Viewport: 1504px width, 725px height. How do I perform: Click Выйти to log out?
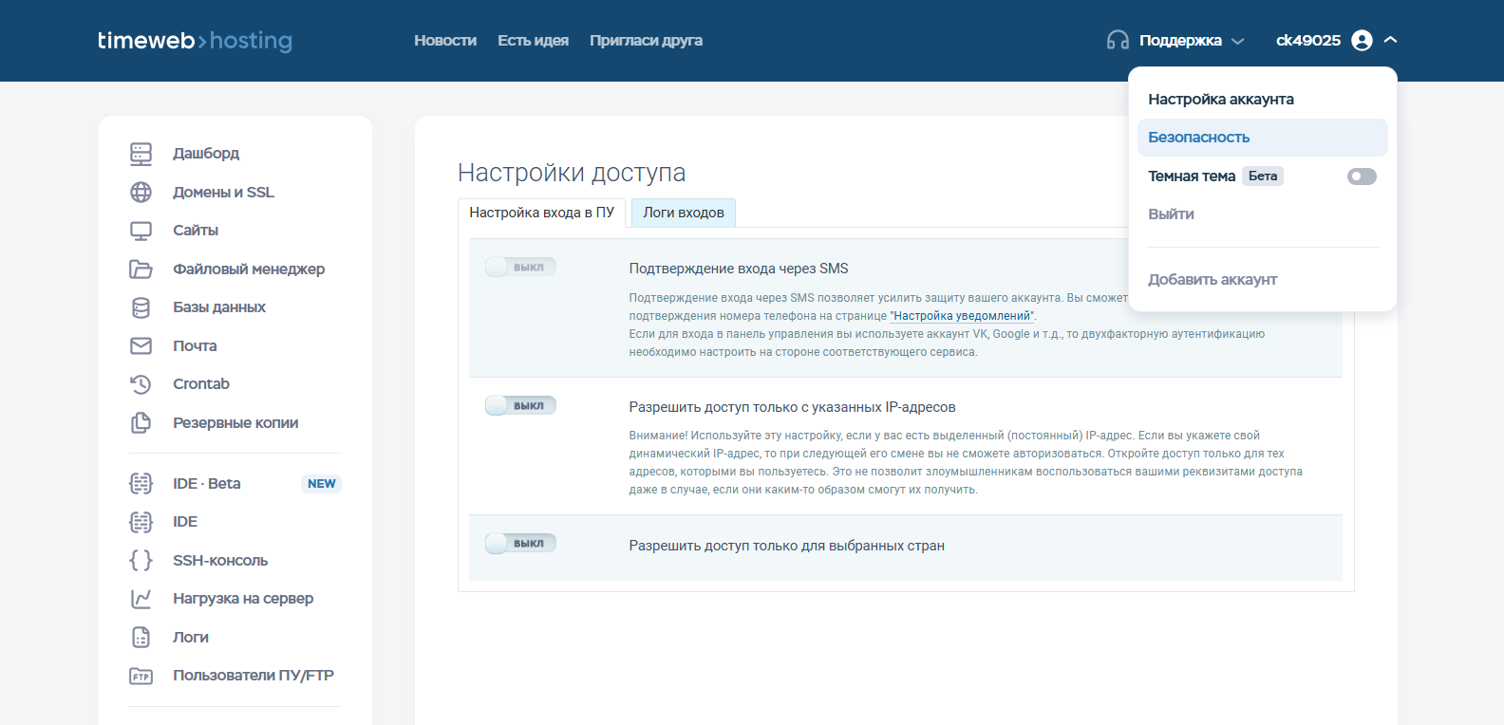[1171, 214]
